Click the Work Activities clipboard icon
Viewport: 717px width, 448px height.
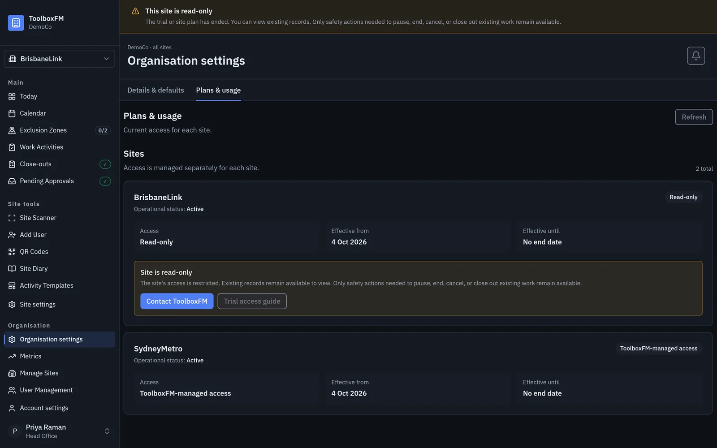coord(12,147)
